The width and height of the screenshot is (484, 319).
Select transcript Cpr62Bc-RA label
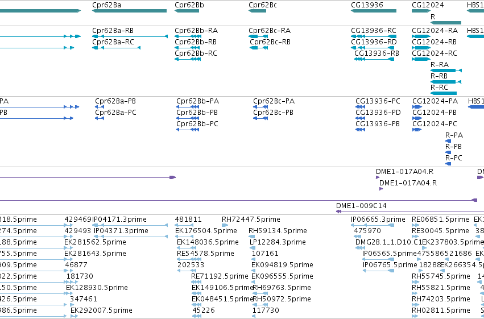(270, 31)
